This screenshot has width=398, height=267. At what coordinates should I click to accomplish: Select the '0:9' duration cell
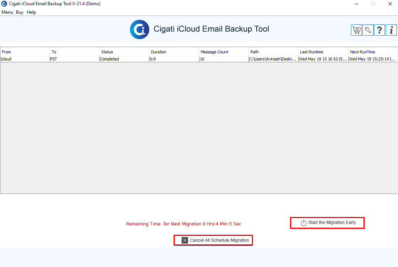click(174, 59)
